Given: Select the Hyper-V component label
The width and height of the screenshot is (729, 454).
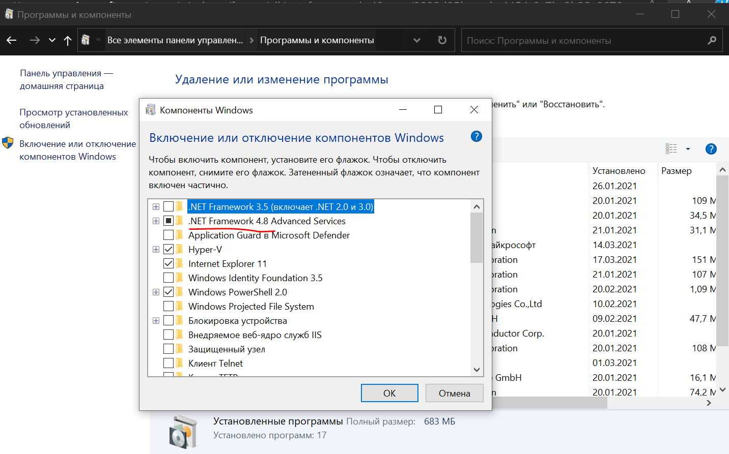Looking at the screenshot, I should click(205, 250).
